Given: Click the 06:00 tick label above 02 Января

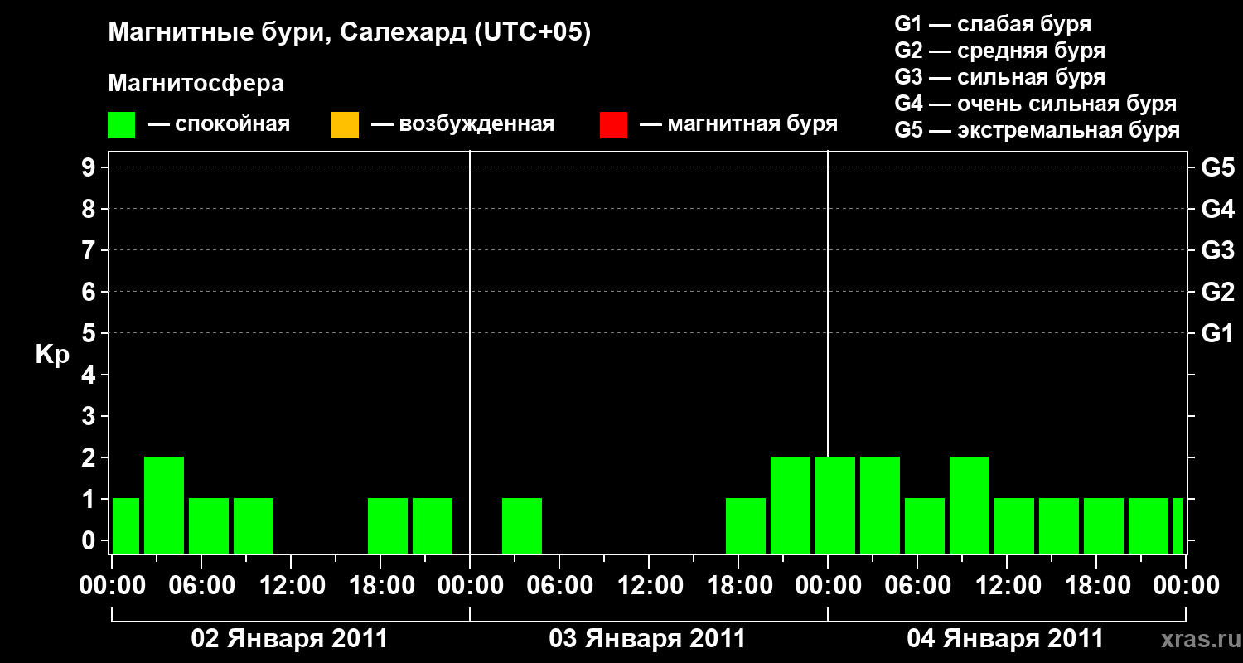Looking at the screenshot, I should coord(201,586).
